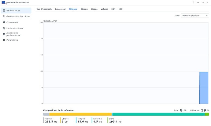
Task: Open Limite de vitesse icon
Action: [x=4, y=28]
